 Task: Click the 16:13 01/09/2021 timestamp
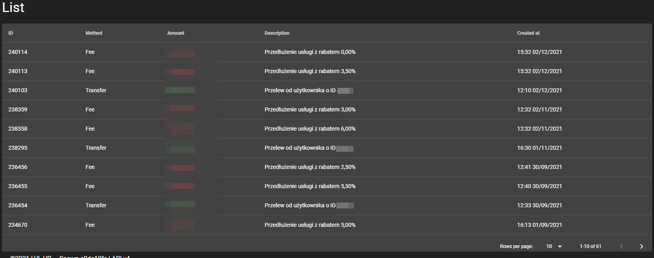(539, 225)
